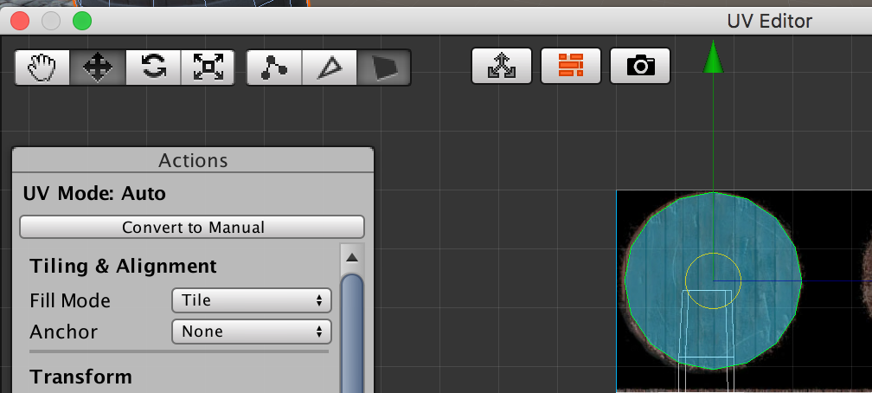The image size is (872, 393).
Task: Select the Scale tool
Action: [208, 68]
